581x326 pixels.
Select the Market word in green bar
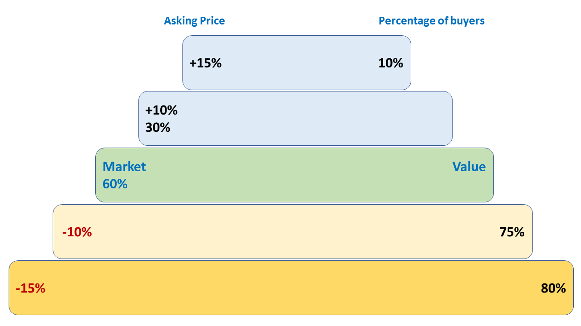point(124,167)
